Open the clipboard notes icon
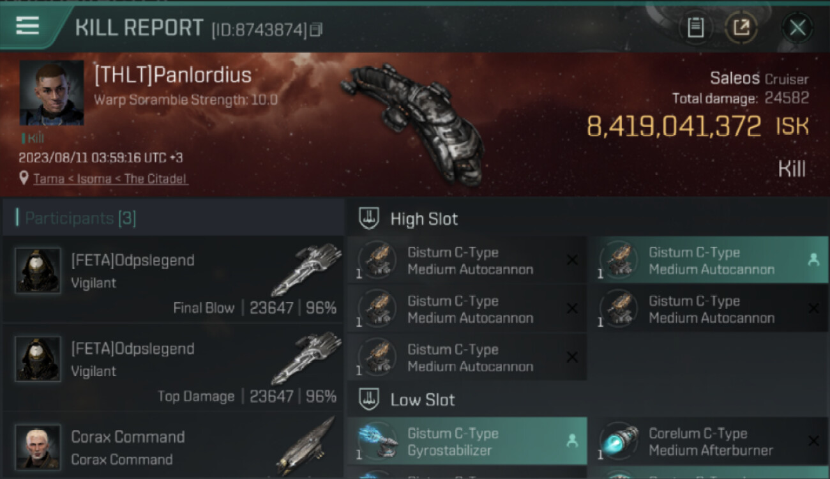This screenshot has height=479, width=830. (695, 27)
